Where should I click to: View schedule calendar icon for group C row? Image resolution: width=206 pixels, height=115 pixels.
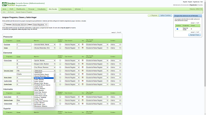[x=82, y=67]
